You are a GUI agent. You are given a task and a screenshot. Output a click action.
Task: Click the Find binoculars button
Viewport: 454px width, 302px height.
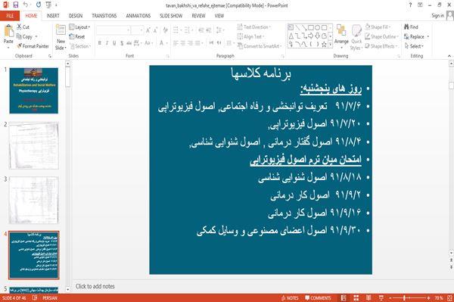[x=411, y=27]
